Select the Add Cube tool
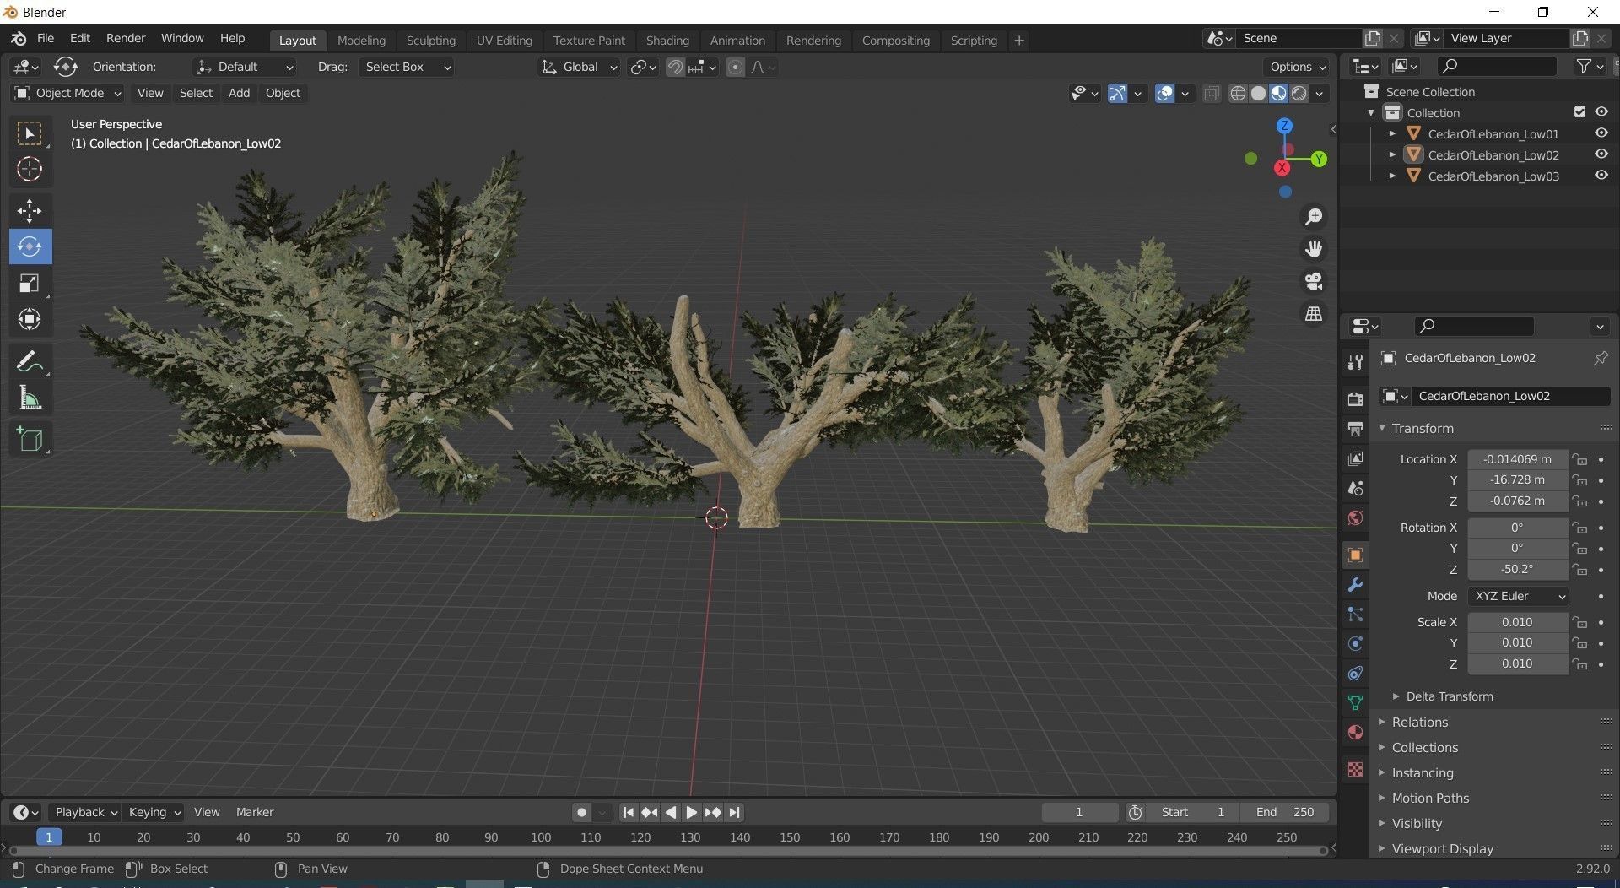1620x888 pixels. pos(30,439)
